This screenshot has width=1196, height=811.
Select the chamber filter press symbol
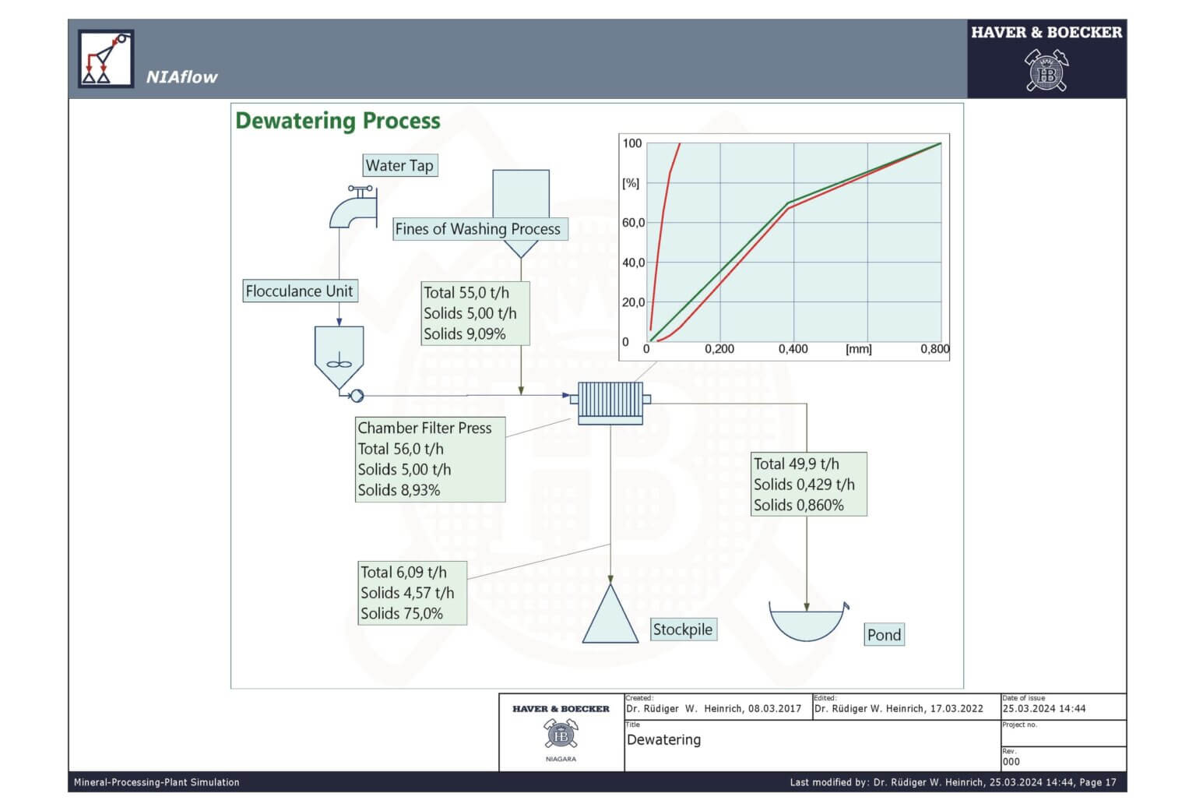pyautogui.click(x=610, y=403)
